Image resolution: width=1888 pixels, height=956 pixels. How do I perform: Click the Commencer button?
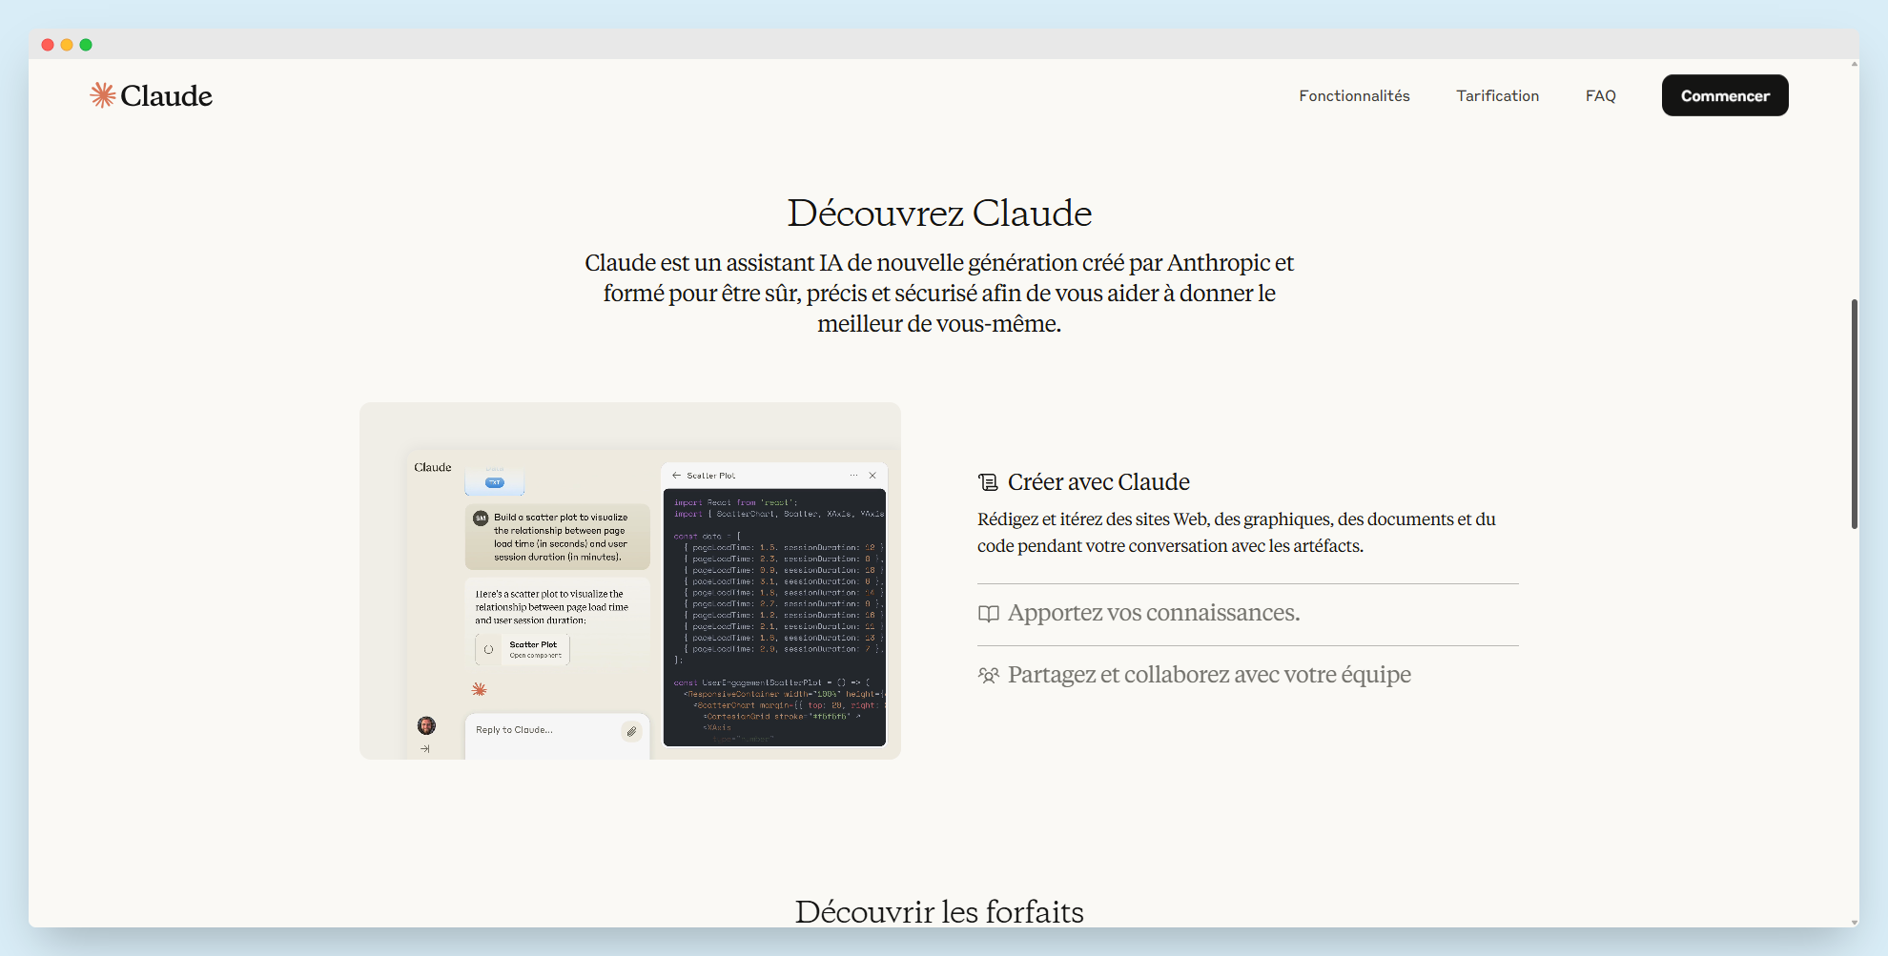click(x=1725, y=95)
